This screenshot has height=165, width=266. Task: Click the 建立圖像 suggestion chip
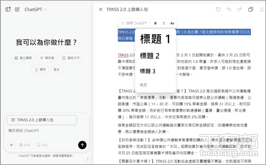click(23, 58)
